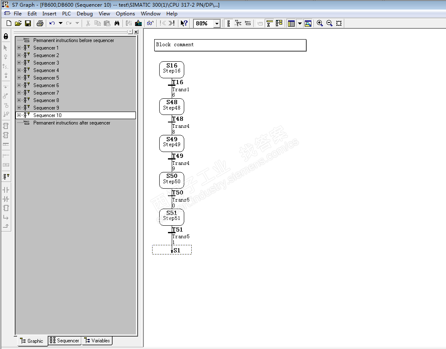Toggle the details window toolbar icon

[308, 23]
